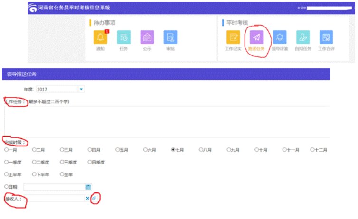Click the 平时考核 section heading
Screen dimensions: 358x219
pyautogui.click(x=237, y=23)
